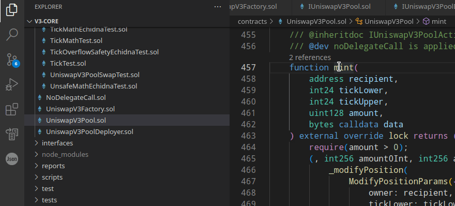
Task: Open TickTest.sol file
Action: 68,63
